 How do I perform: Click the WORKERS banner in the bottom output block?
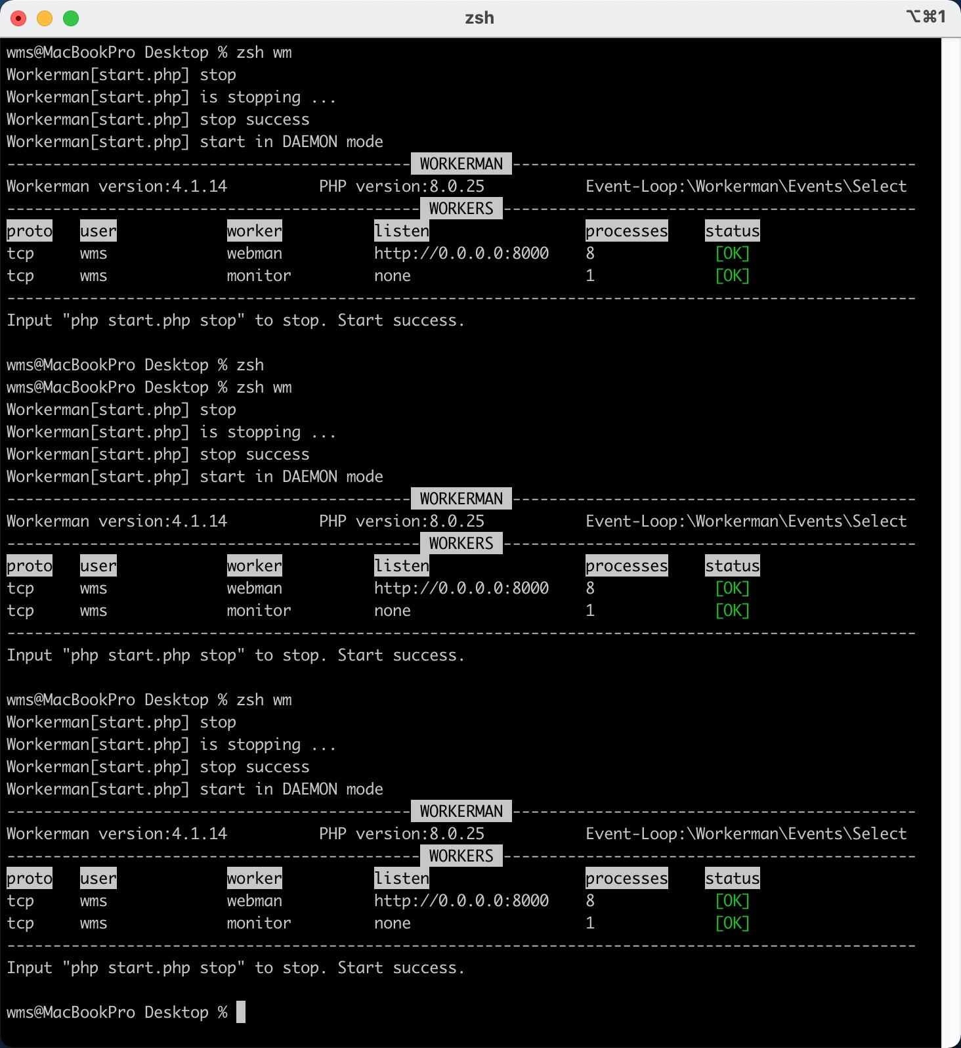pos(461,856)
